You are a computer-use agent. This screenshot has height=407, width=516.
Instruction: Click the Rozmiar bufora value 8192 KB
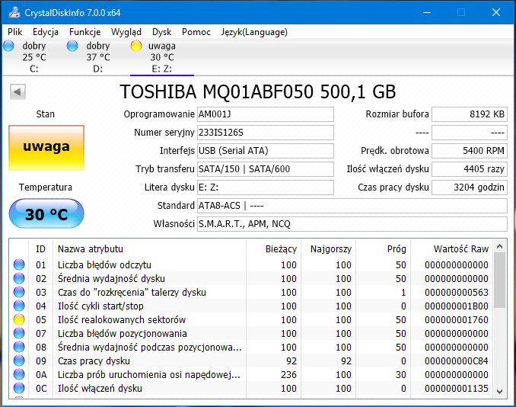470,114
